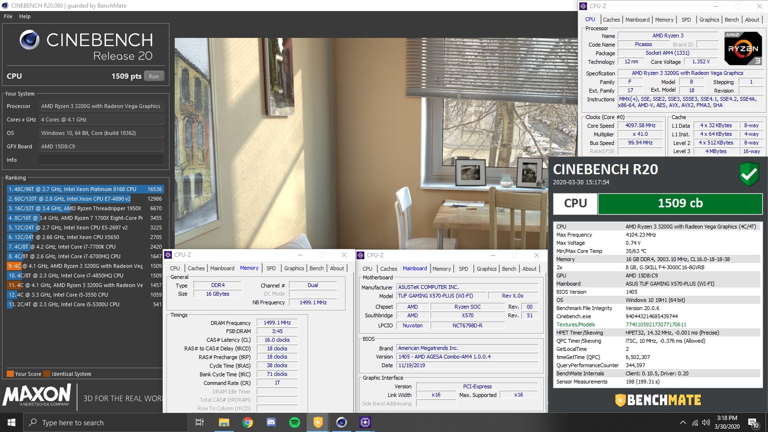This screenshot has height=432, width=768.
Task: Click the PCI-Express version field
Action: point(477,386)
